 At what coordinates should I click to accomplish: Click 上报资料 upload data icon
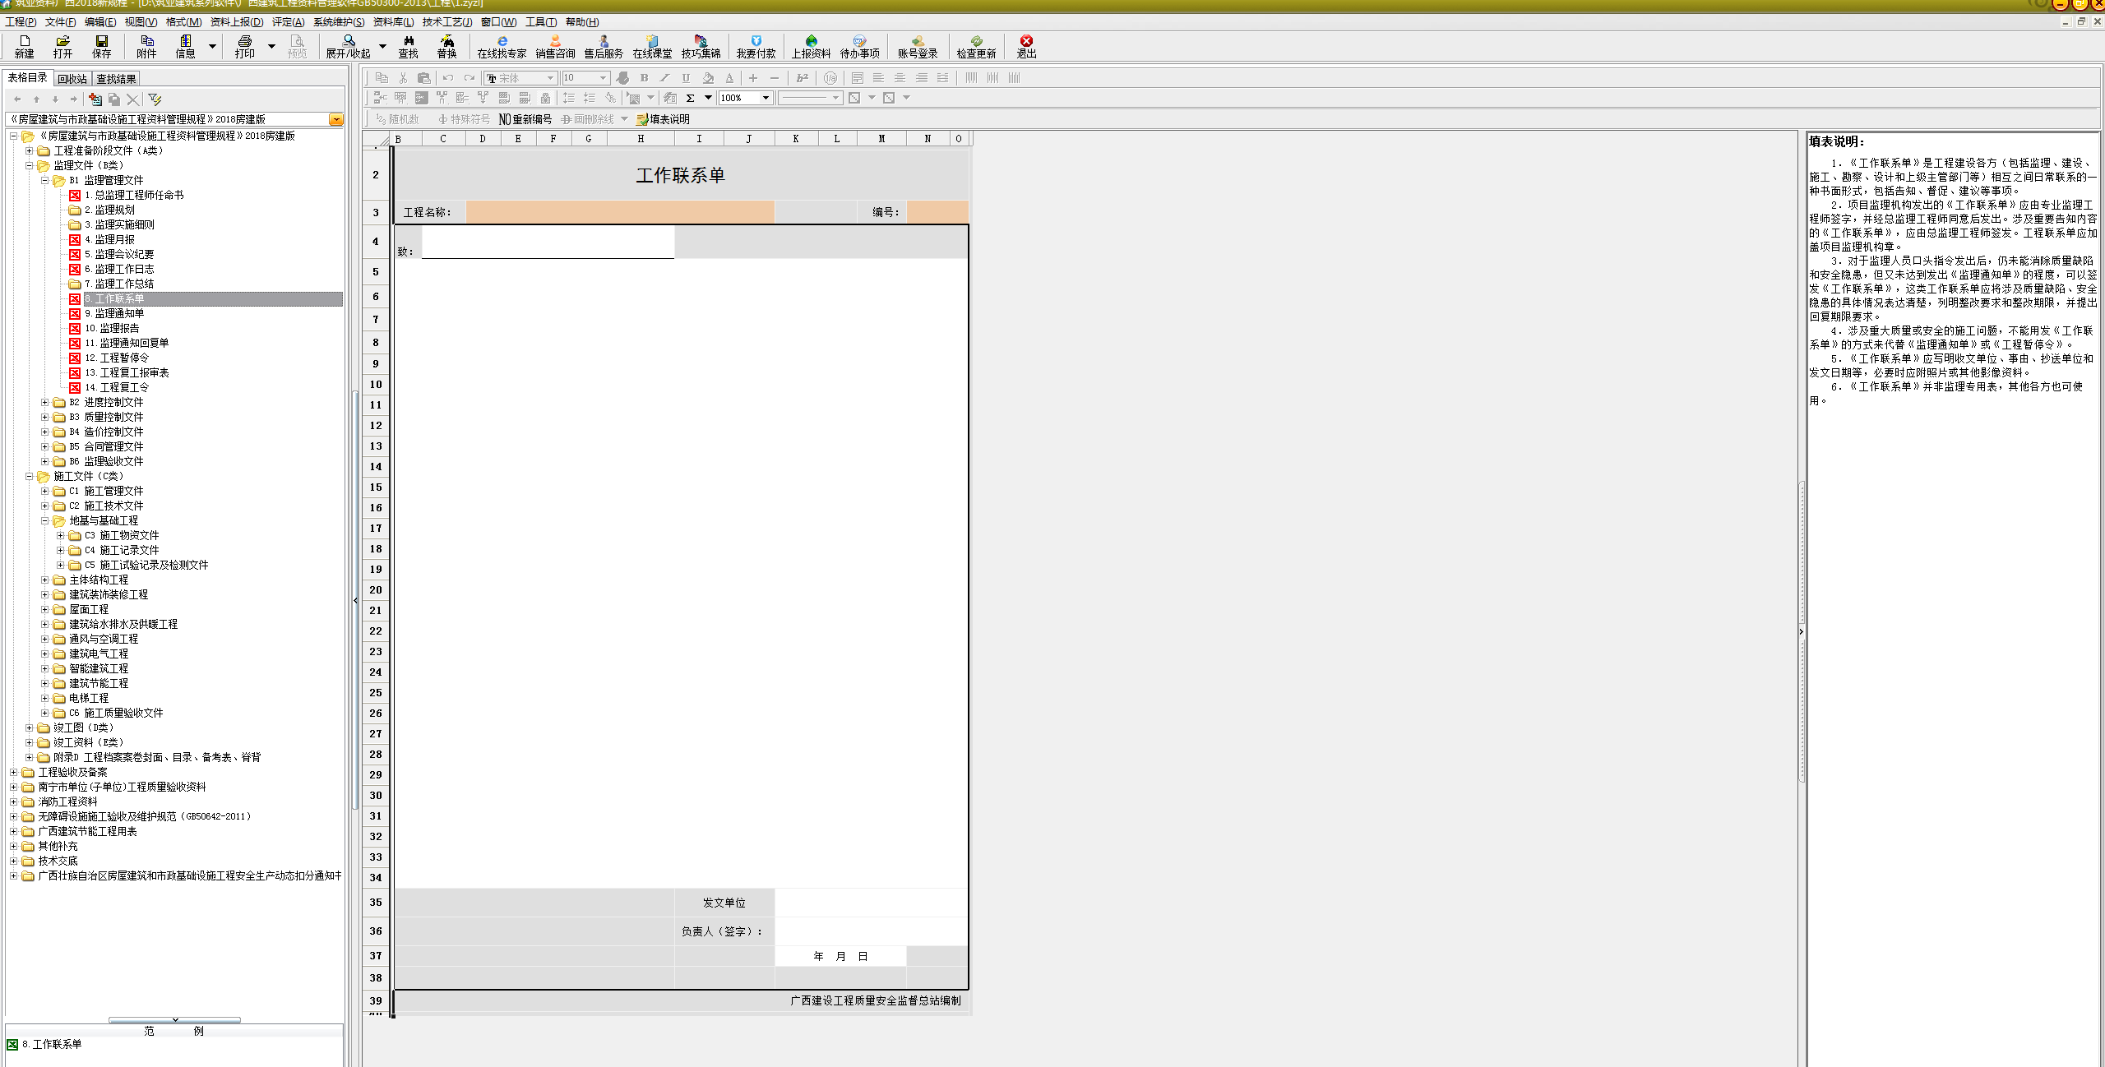pos(811,46)
